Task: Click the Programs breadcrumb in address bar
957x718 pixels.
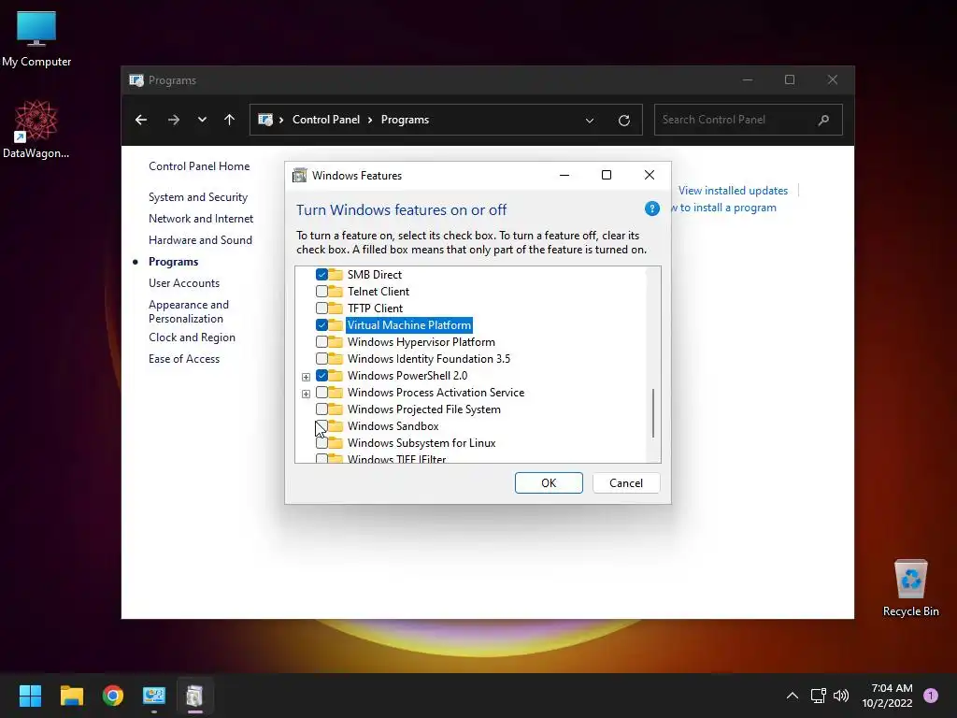Action: 405,120
